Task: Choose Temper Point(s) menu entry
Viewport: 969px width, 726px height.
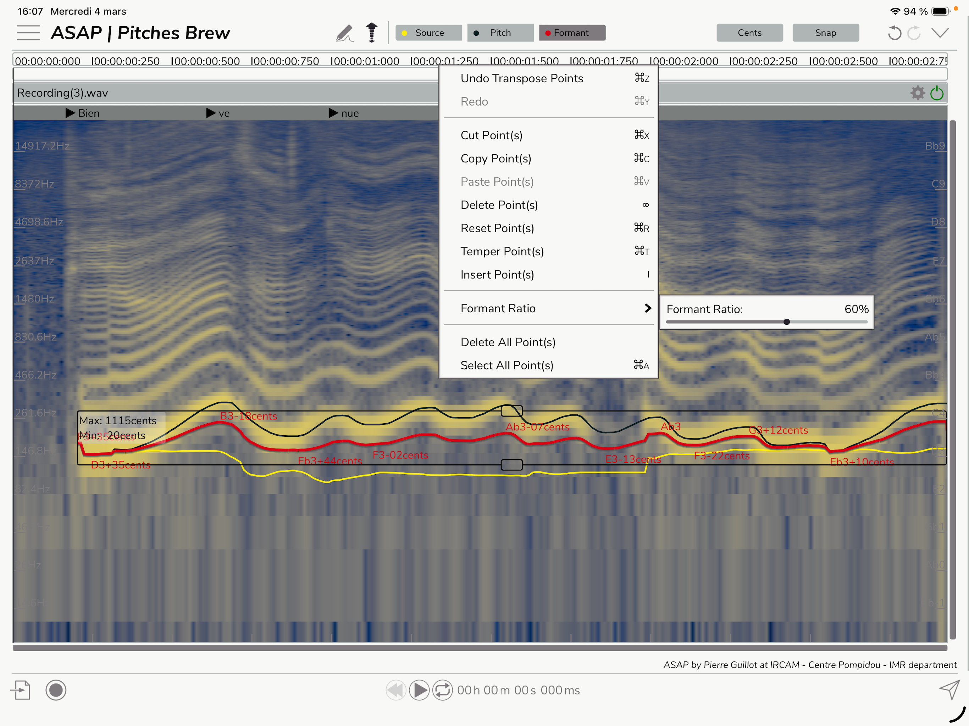Action: 548,251
